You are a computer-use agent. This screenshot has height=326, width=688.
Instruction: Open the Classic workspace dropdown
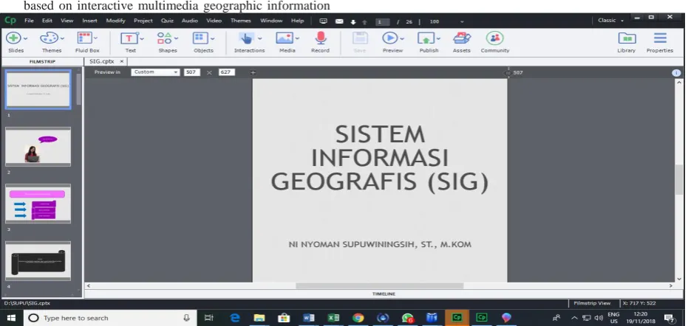coord(610,21)
